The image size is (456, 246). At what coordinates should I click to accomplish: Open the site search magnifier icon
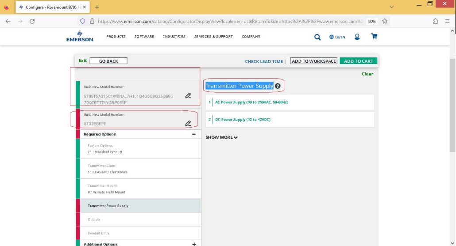(x=317, y=37)
